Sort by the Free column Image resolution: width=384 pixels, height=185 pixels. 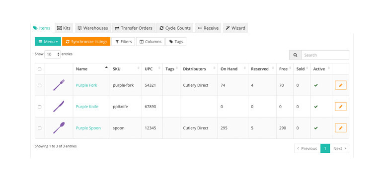tap(285, 69)
